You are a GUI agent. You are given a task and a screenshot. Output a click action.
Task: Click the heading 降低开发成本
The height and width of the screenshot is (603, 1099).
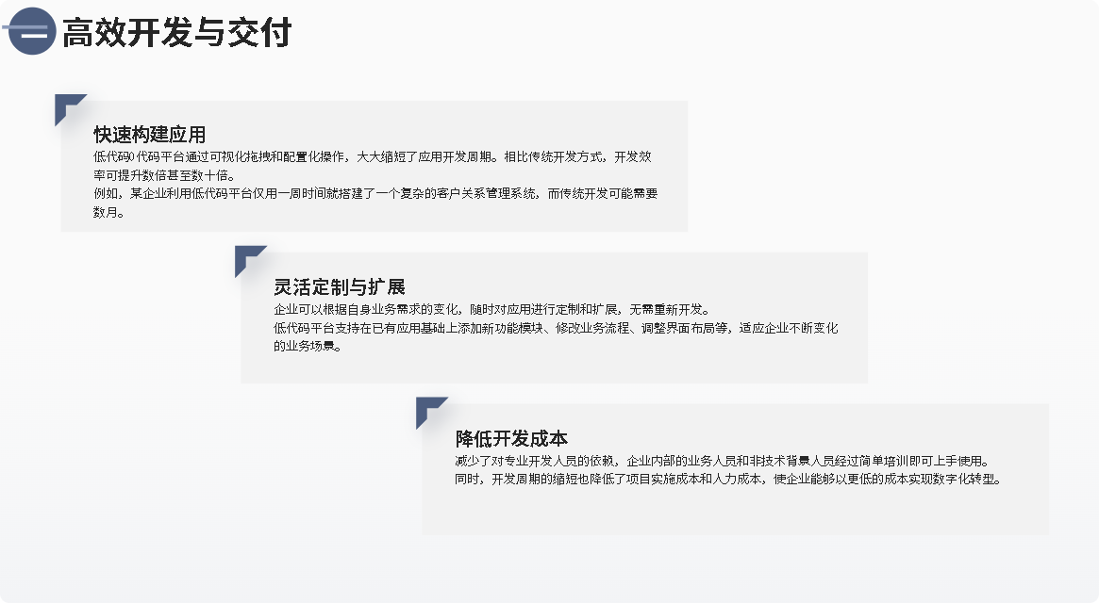click(511, 439)
